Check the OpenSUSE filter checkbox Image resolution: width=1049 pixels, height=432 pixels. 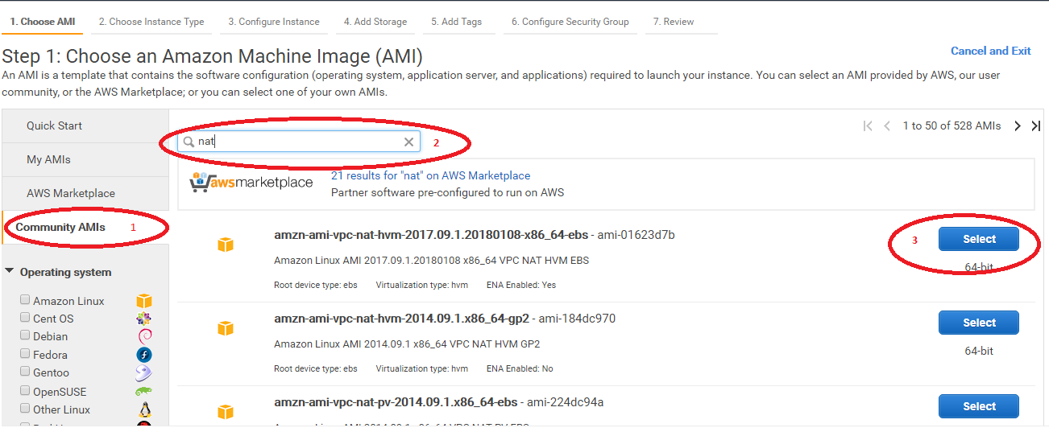click(26, 391)
